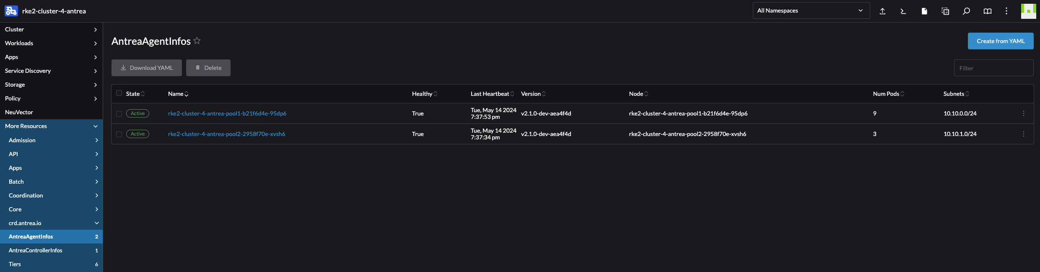Expand the Workloads sidebar section
The image size is (1040, 272).
pyautogui.click(x=51, y=43)
